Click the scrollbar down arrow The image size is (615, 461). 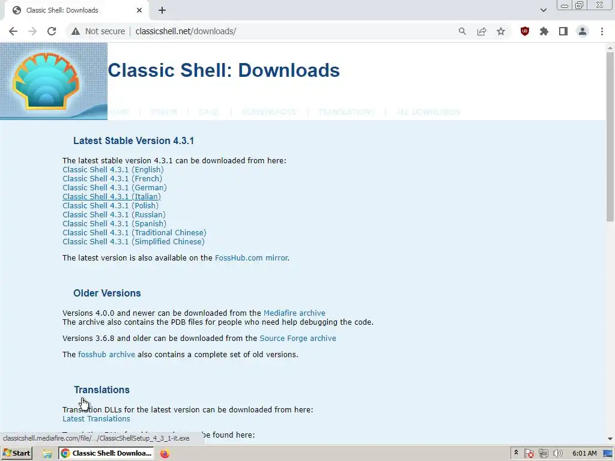pos(610,439)
